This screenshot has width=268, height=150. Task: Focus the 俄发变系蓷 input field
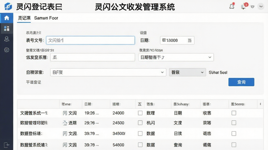[x=92, y=57]
